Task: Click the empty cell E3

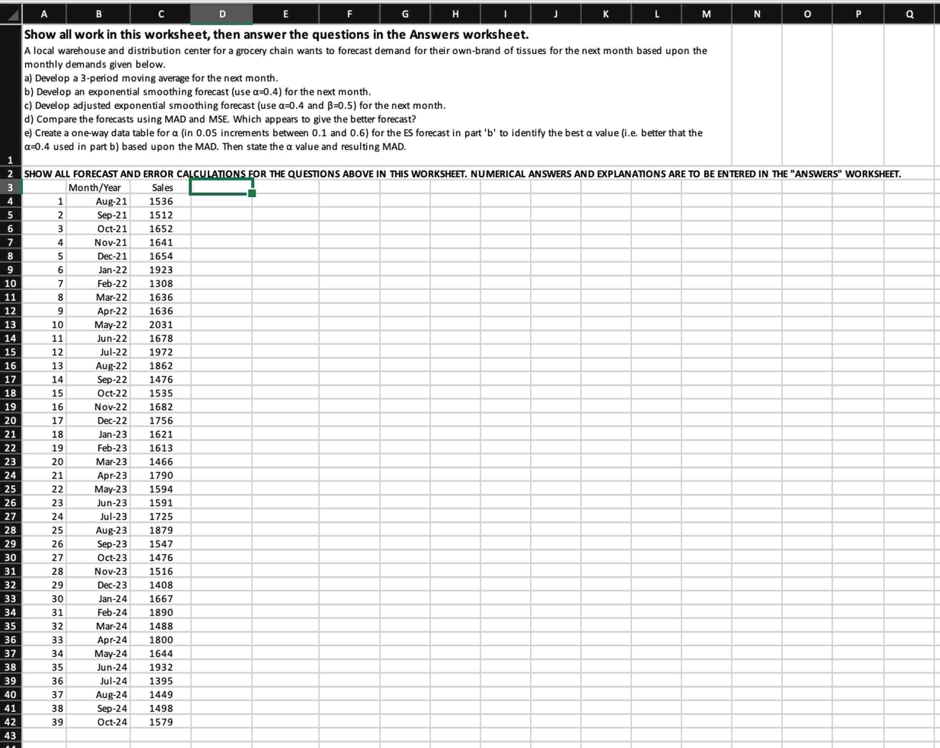Action: (x=286, y=187)
